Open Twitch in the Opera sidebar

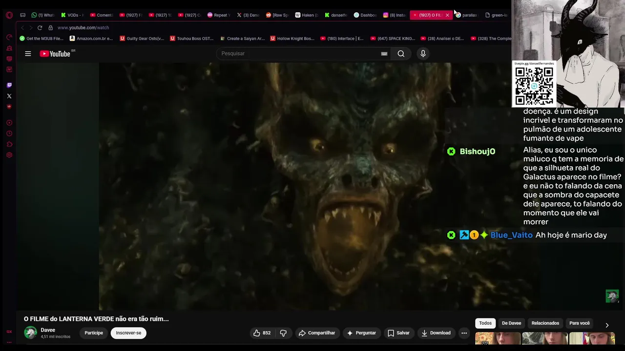point(9,85)
